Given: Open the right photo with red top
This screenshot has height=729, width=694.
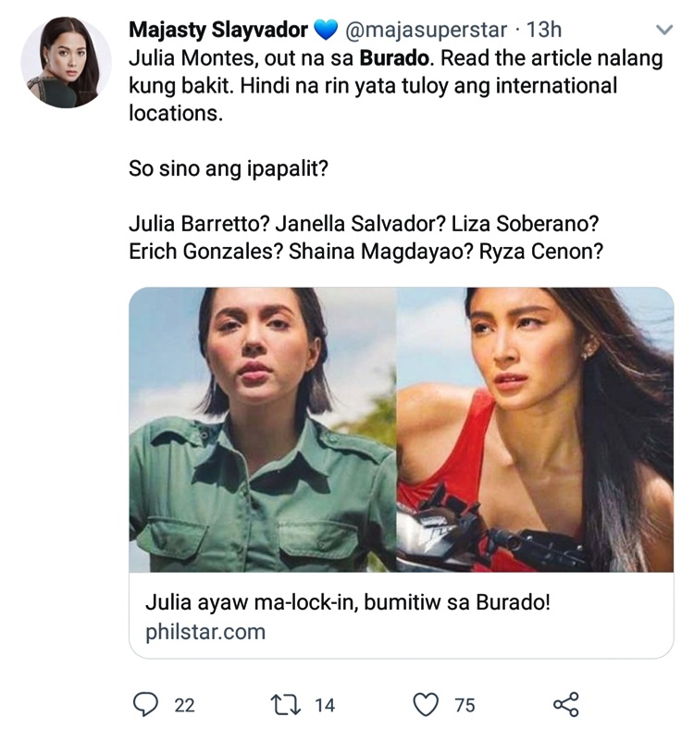Looking at the screenshot, I should point(535,429).
